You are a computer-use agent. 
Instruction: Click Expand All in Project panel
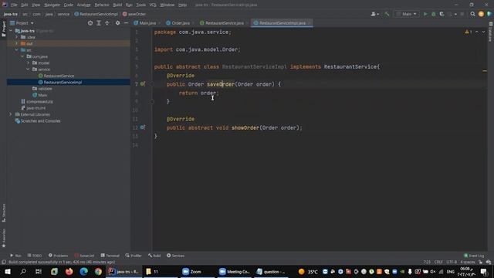coord(99,23)
